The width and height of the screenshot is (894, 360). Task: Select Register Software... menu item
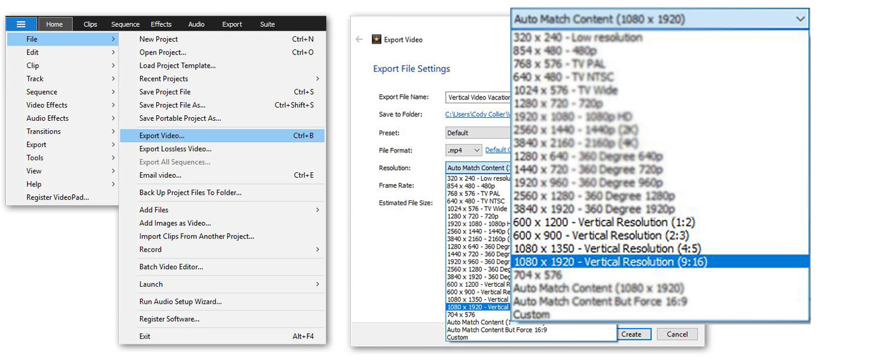coord(222,319)
